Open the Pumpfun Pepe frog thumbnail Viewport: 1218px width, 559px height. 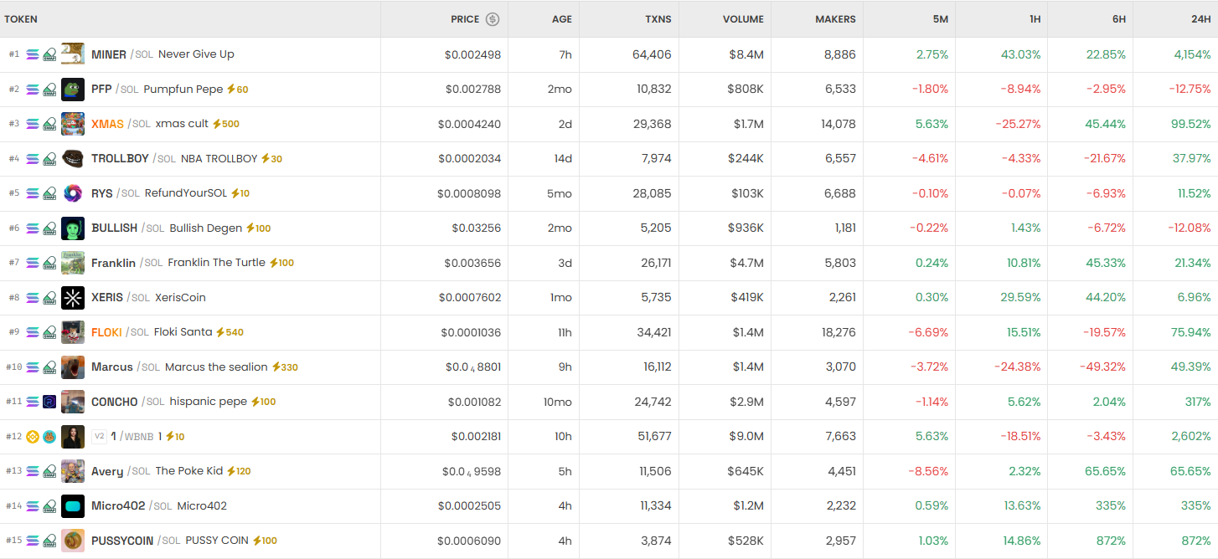pyautogui.click(x=73, y=90)
